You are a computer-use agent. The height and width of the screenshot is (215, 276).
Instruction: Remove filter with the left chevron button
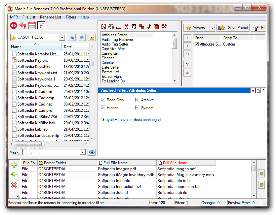(187, 46)
